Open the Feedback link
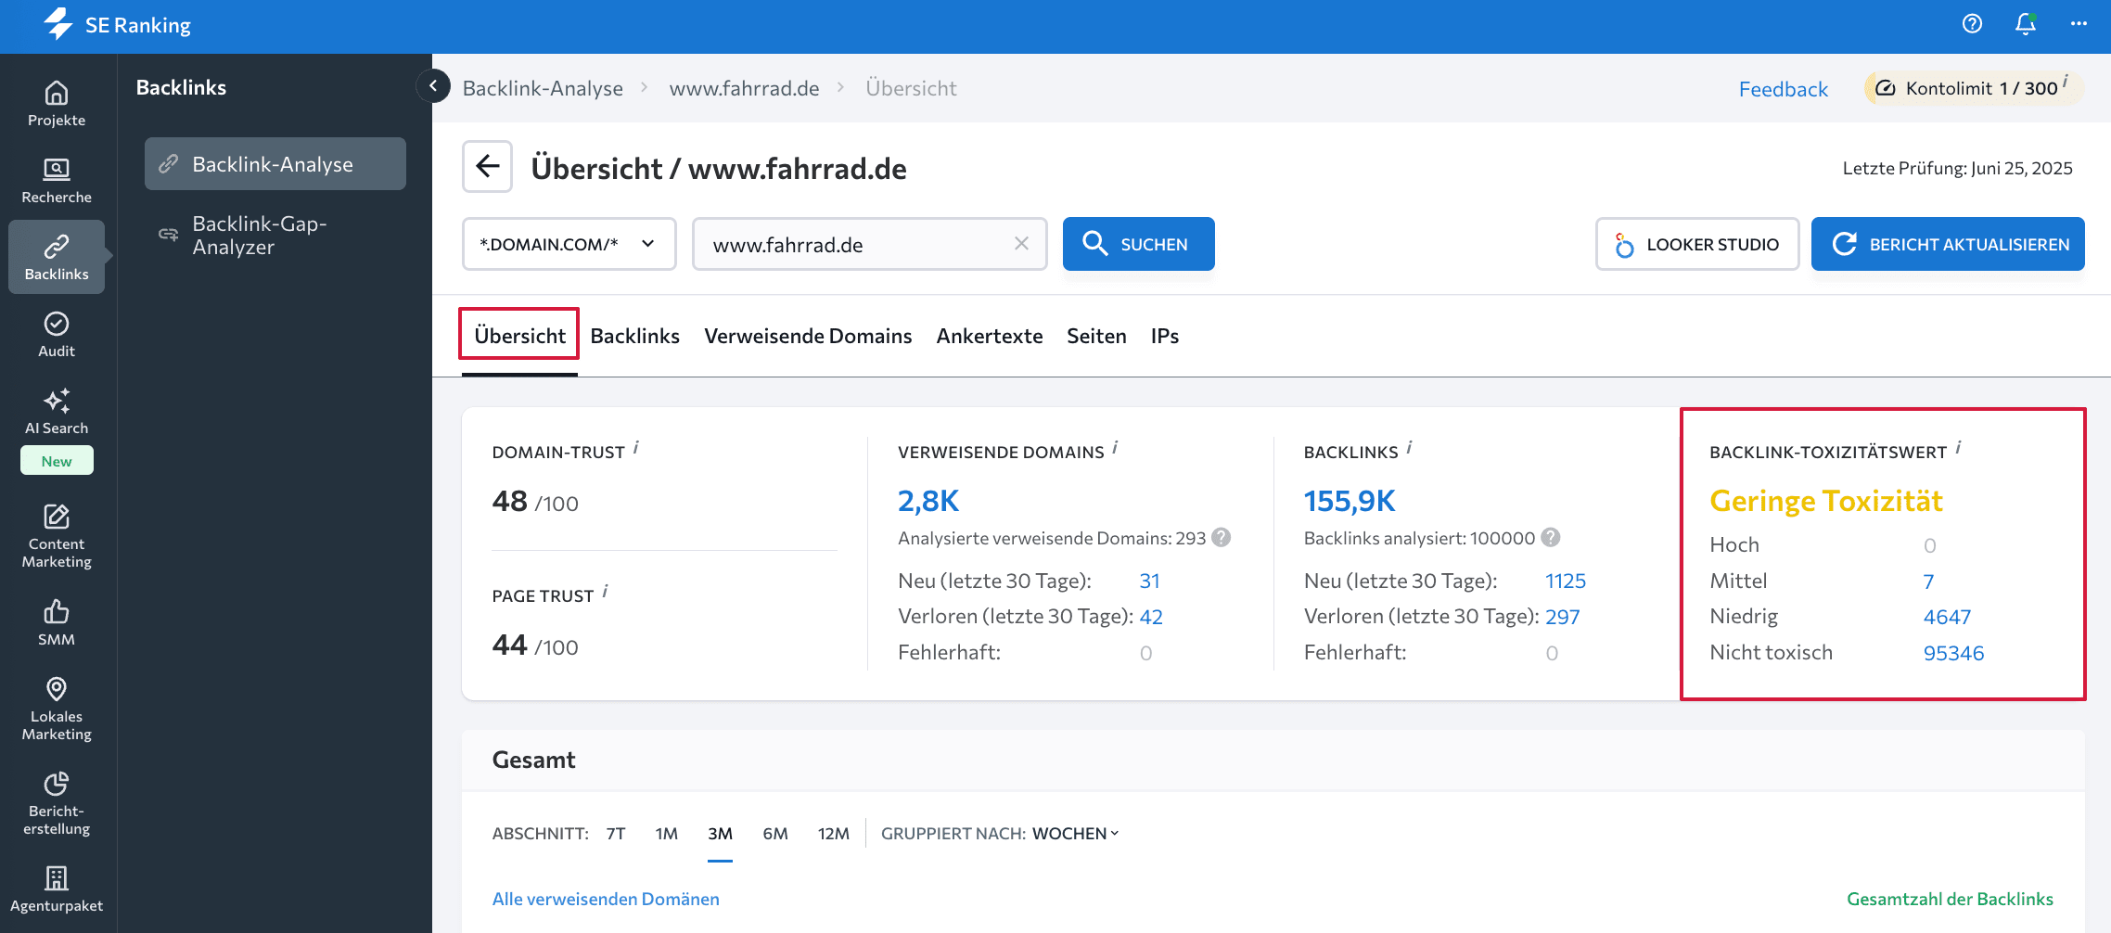This screenshot has width=2111, height=933. point(1783,89)
